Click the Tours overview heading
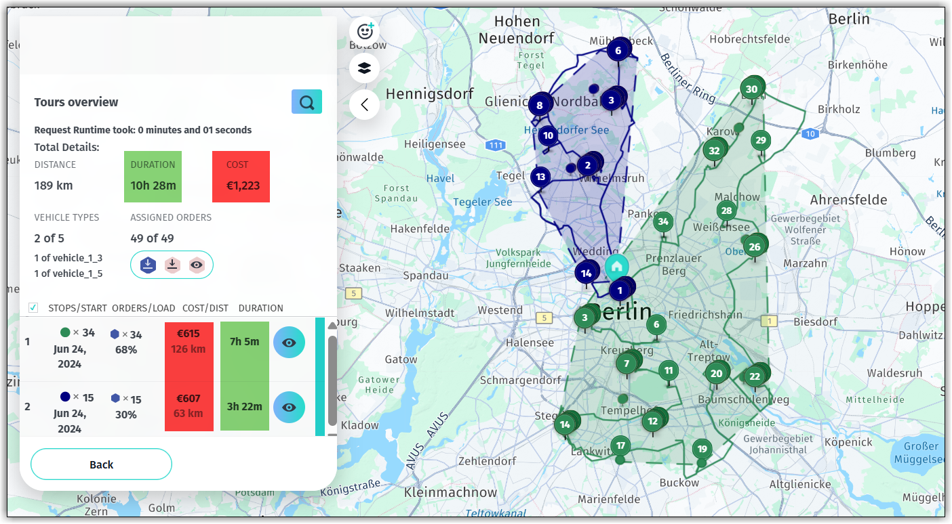Viewport: 952px width, 524px height. pos(77,102)
